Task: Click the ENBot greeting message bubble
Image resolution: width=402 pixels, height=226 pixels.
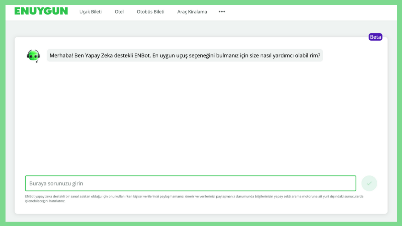Action: pos(185,56)
